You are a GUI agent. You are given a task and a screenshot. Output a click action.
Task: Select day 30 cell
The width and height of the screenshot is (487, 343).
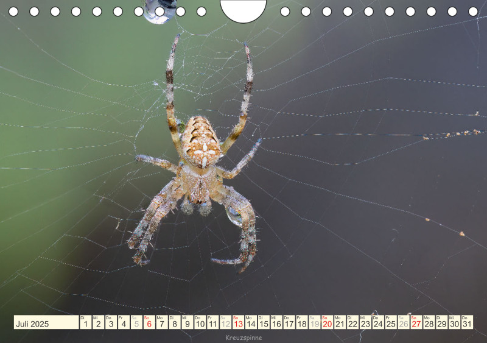455,322
